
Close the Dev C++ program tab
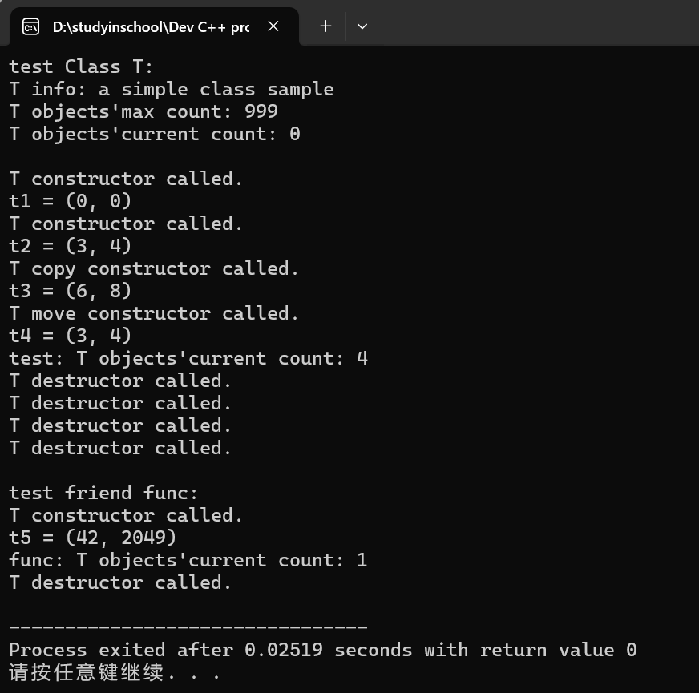pyautogui.click(x=273, y=26)
